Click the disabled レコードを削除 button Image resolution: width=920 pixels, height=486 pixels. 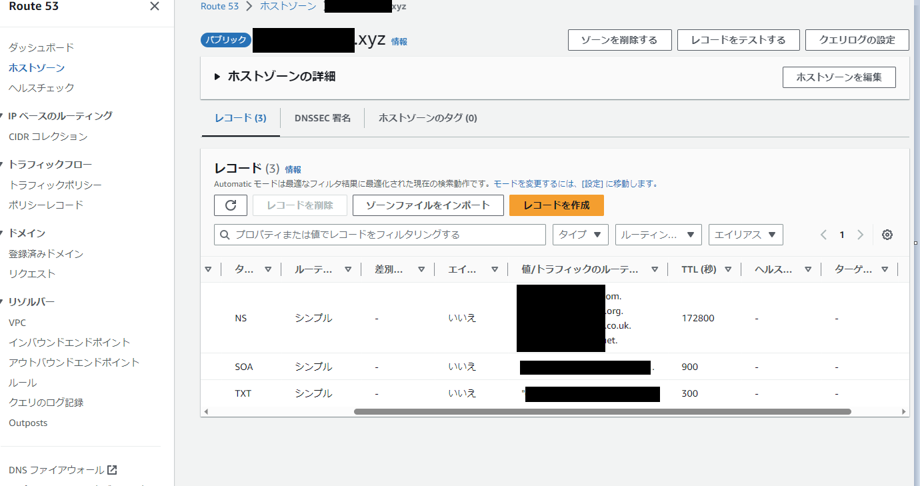300,205
